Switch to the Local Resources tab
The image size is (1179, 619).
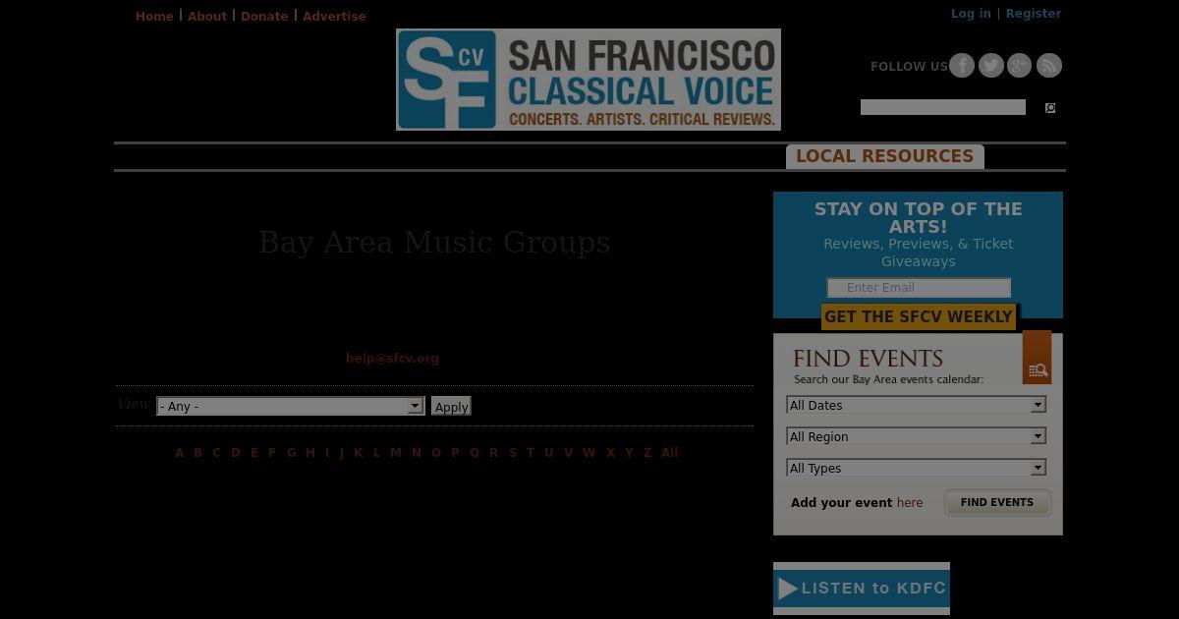(885, 156)
